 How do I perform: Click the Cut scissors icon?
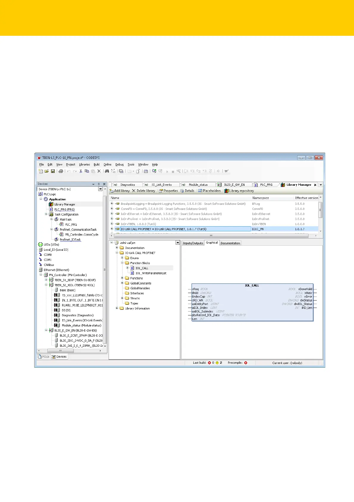[81, 171]
